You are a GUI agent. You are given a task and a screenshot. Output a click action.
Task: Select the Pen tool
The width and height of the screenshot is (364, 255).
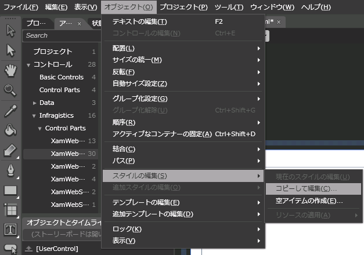pos(10,170)
